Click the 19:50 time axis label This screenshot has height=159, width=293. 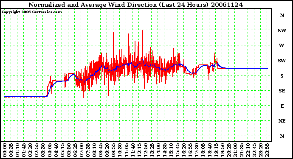(223, 150)
